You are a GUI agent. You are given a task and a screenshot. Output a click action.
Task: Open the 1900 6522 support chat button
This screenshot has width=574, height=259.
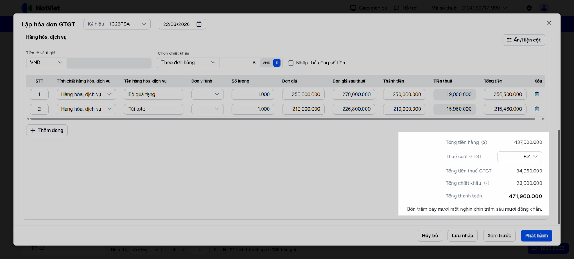click(x=548, y=248)
